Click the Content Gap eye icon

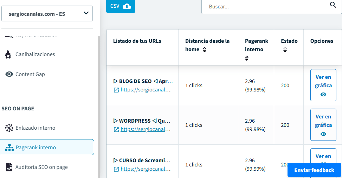tap(9, 74)
